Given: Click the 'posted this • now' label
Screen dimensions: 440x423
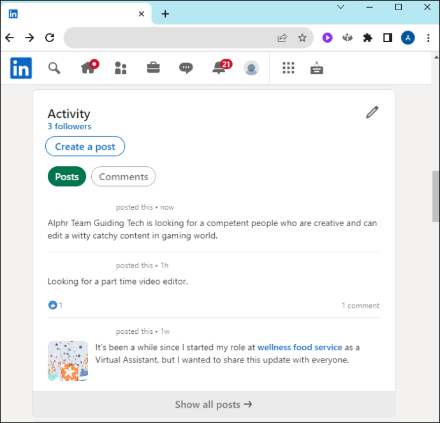Looking at the screenshot, I should [x=145, y=207].
